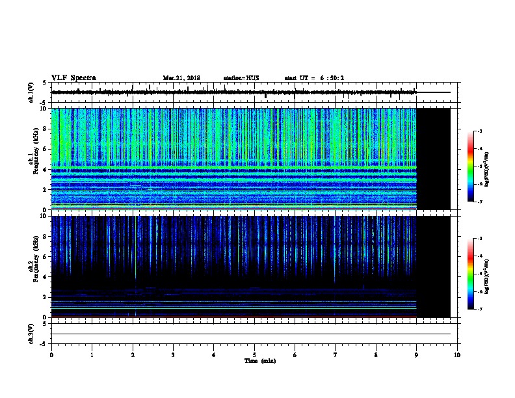
Task: Select the date text "Mar.21, 2018"
Action: [181, 78]
